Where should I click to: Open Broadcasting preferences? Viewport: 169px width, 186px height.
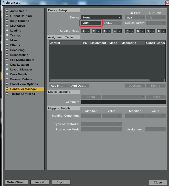click(x=19, y=55)
